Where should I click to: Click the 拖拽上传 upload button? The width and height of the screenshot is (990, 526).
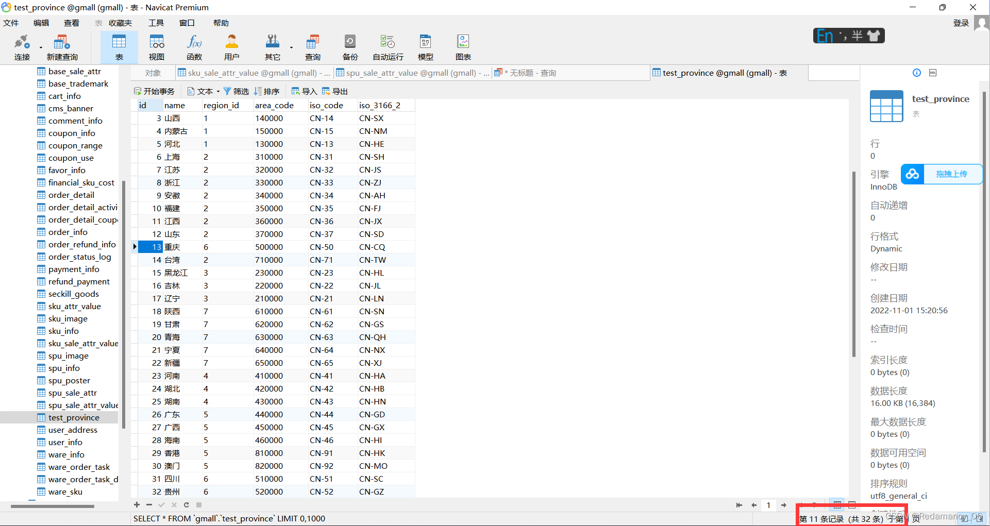(952, 174)
